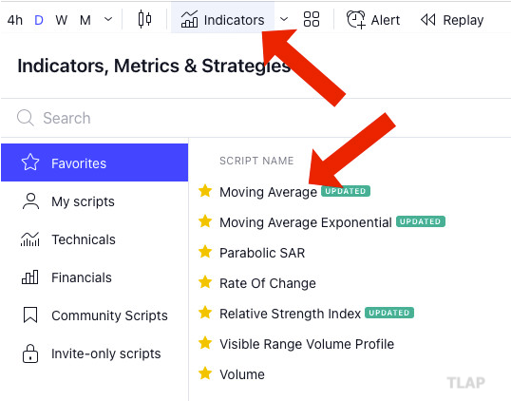Open the candlestick chart type icon

(144, 20)
